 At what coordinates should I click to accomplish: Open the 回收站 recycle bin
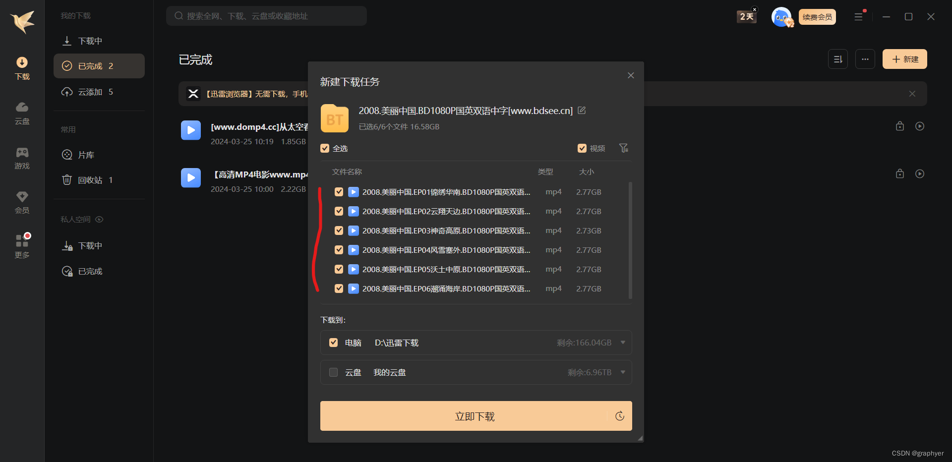99,180
